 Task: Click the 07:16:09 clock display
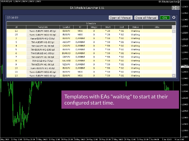pyautogui.click(x=12, y=18)
